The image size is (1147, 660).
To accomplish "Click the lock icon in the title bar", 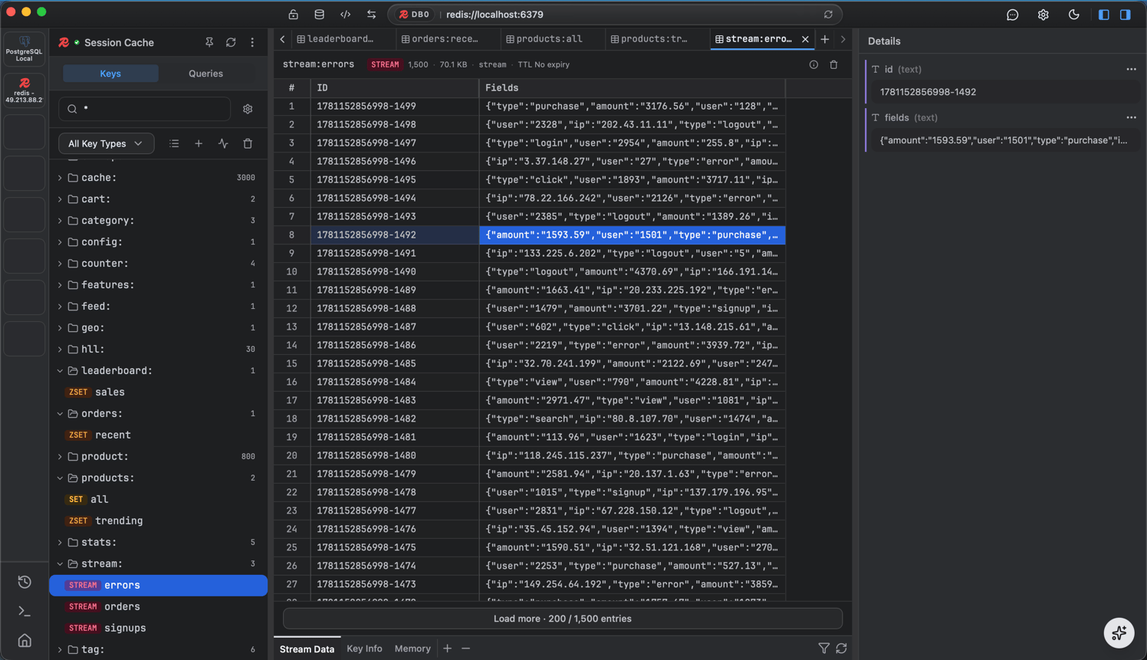I will tap(294, 15).
